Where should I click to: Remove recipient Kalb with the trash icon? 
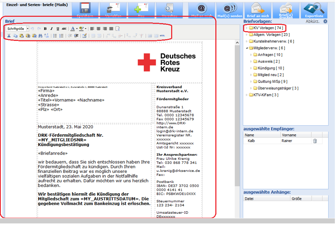[315, 141]
